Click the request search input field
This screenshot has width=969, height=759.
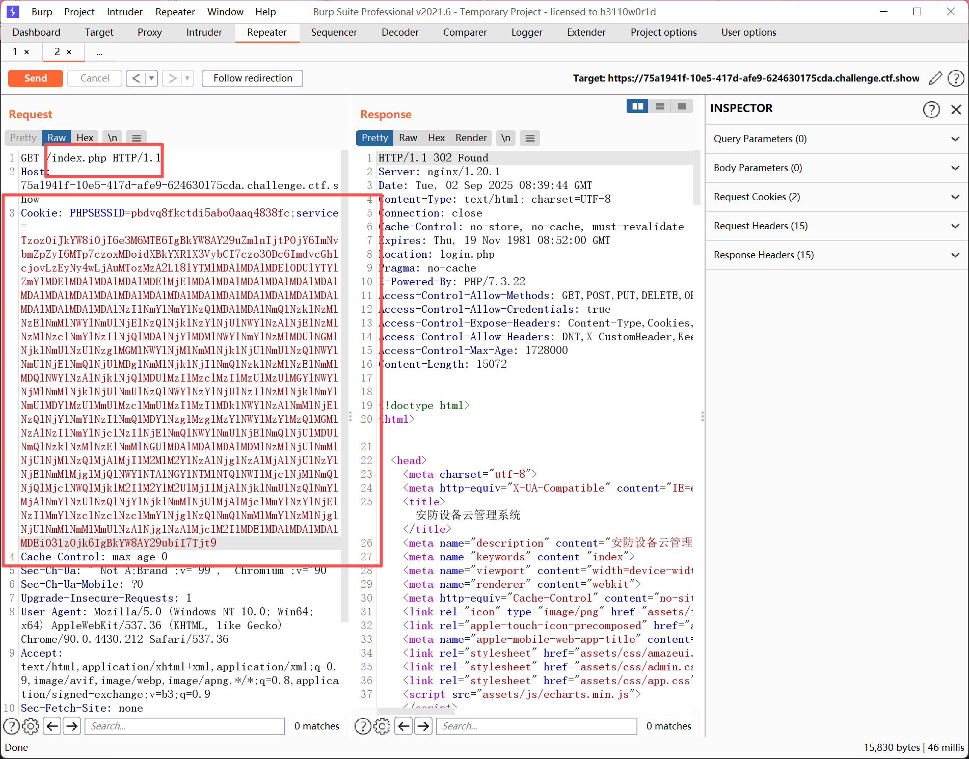point(185,726)
